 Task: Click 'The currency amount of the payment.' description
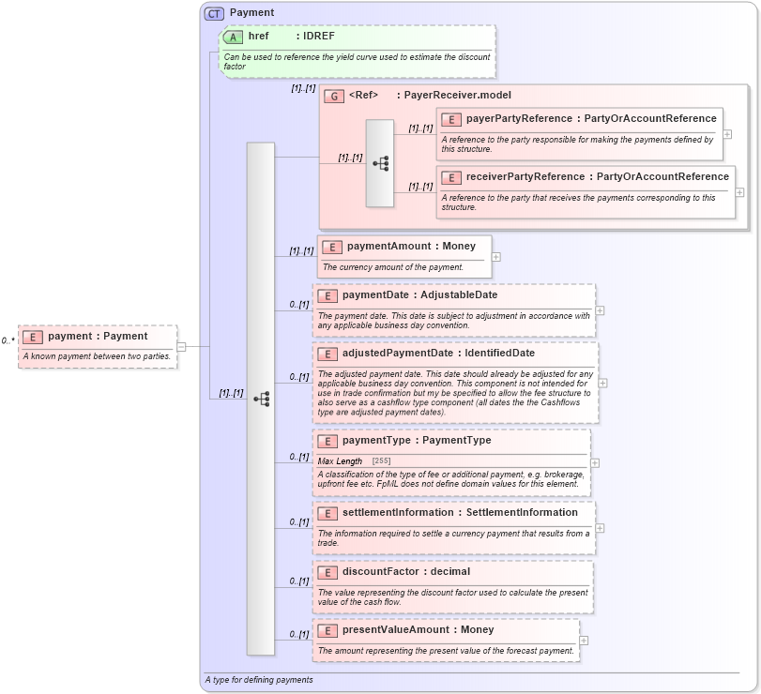tap(393, 267)
